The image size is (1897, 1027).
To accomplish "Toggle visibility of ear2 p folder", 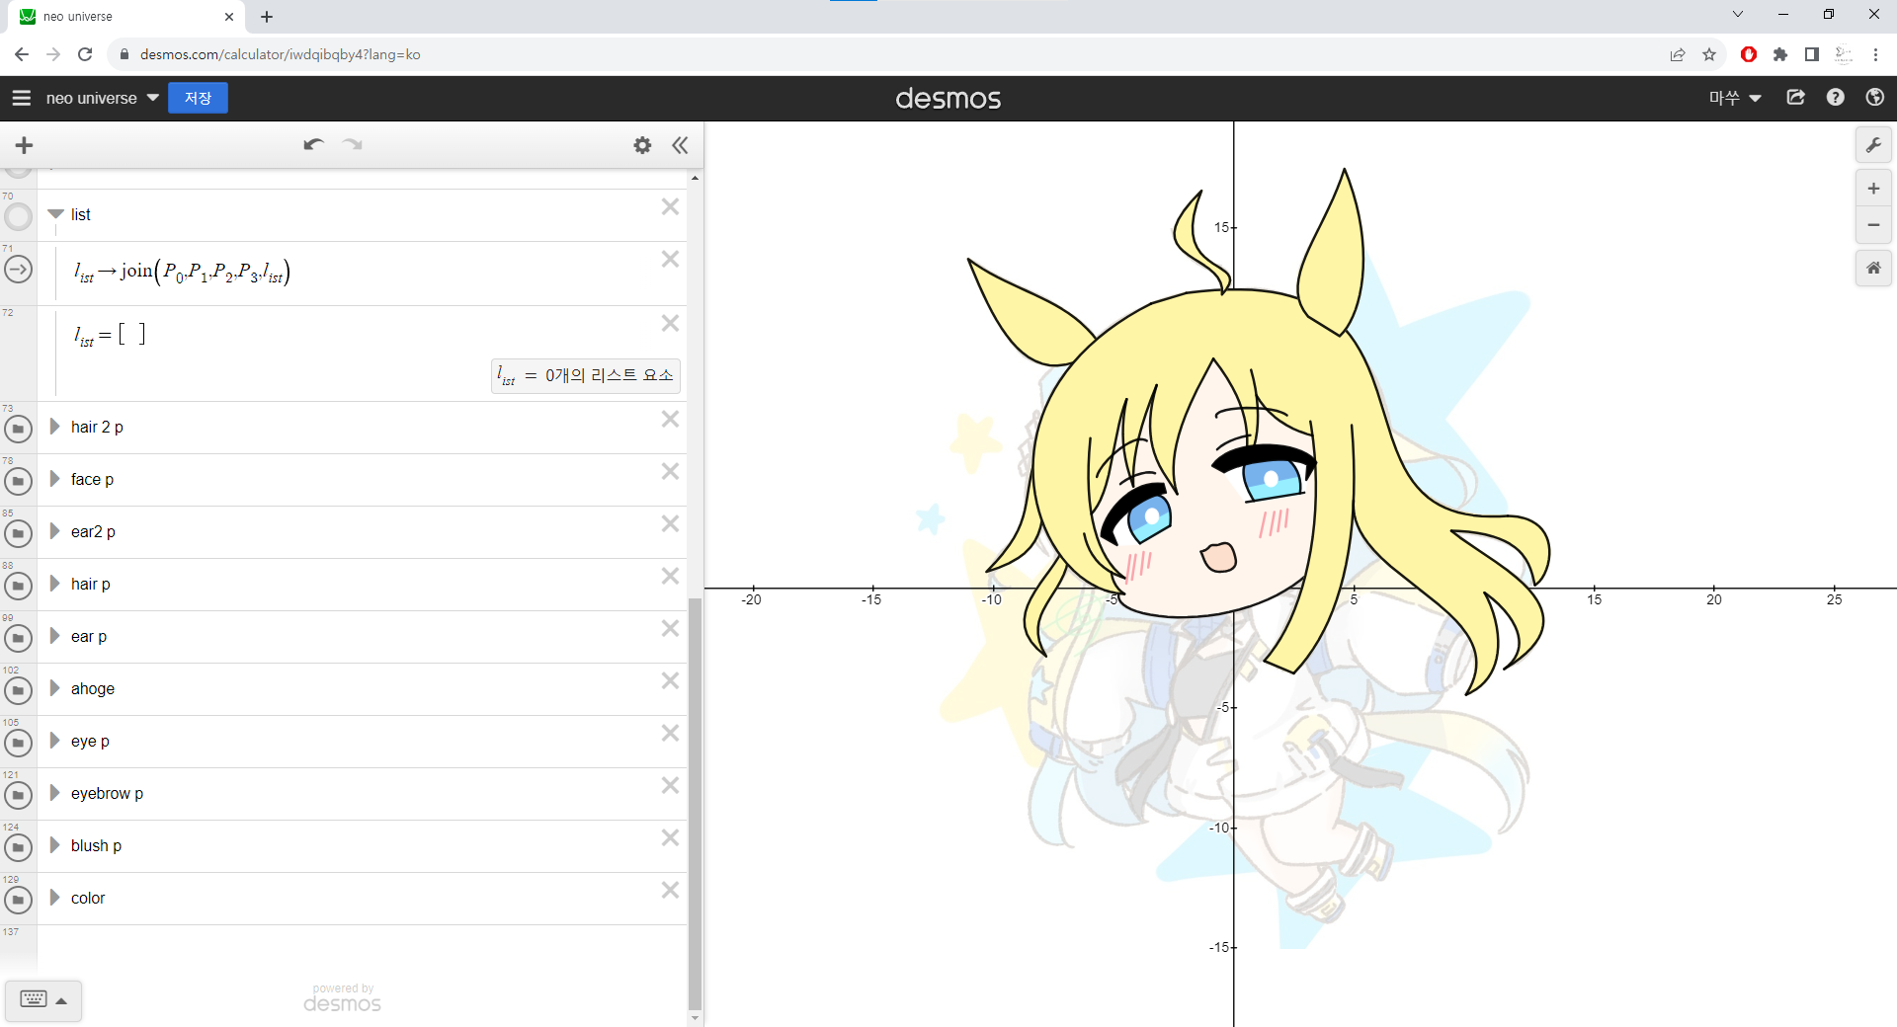I will tap(18, 533).
